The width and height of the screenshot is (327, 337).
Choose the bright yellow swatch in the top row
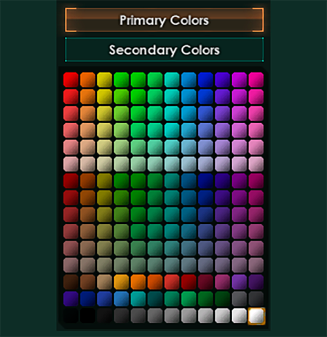coord(104,80)
